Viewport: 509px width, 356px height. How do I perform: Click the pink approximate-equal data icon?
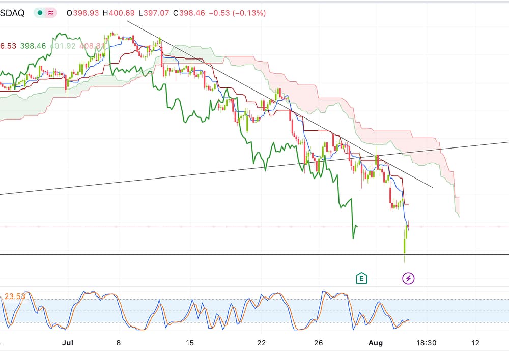click(x=51, y=13)
